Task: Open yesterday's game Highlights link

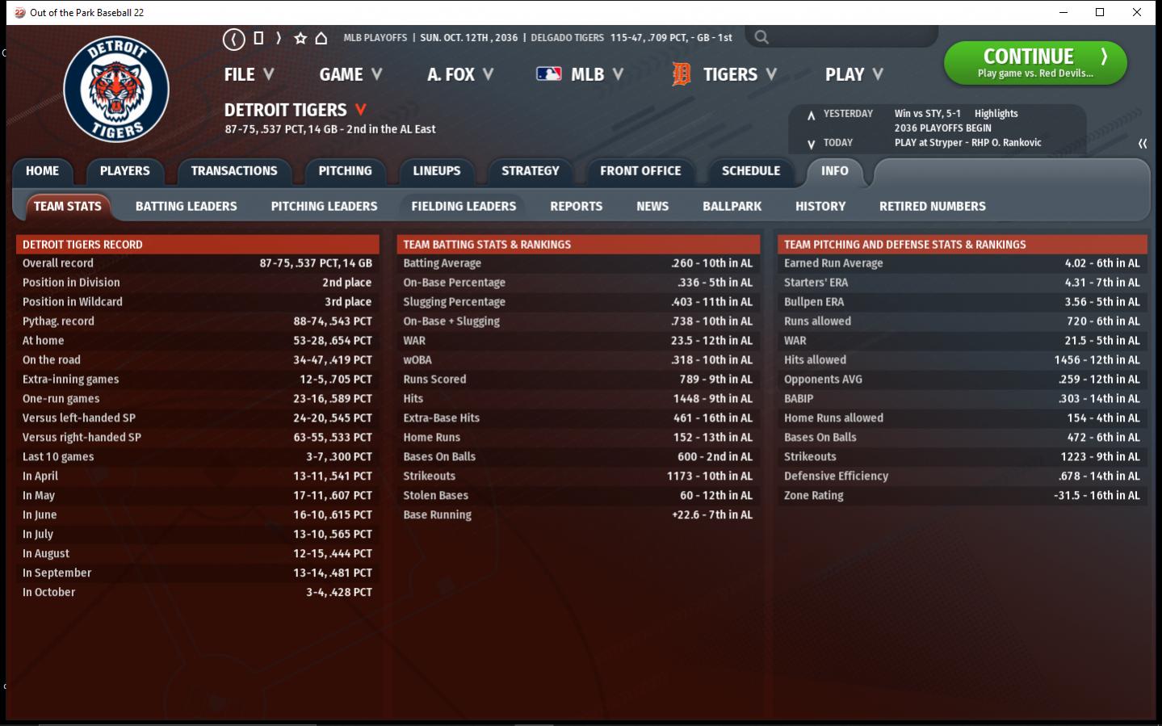Action: pos(996,114)
